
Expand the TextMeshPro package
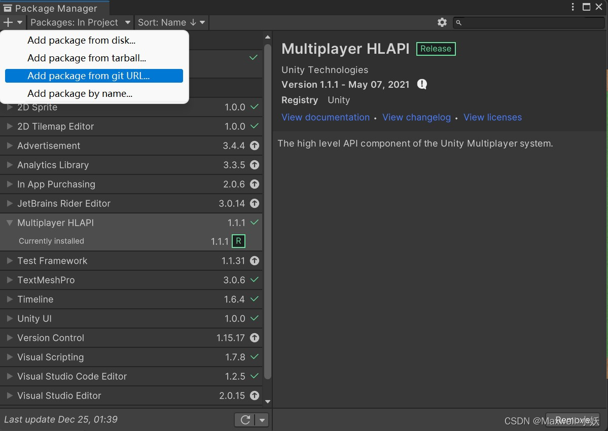pyautogui.click(x=10, y=280)
